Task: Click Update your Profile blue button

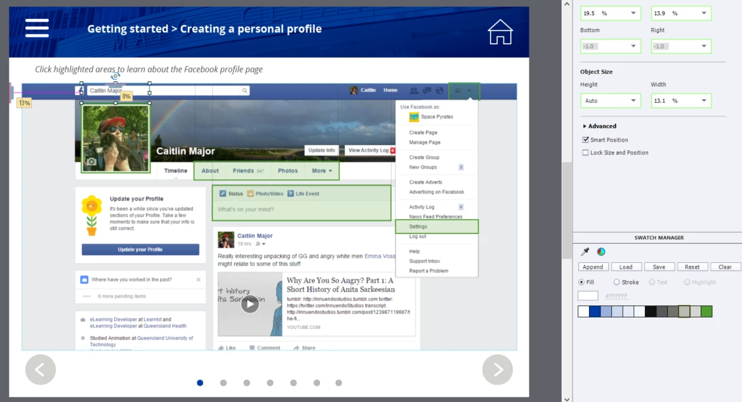Action: pyautogui.click(x=140, y=250)
